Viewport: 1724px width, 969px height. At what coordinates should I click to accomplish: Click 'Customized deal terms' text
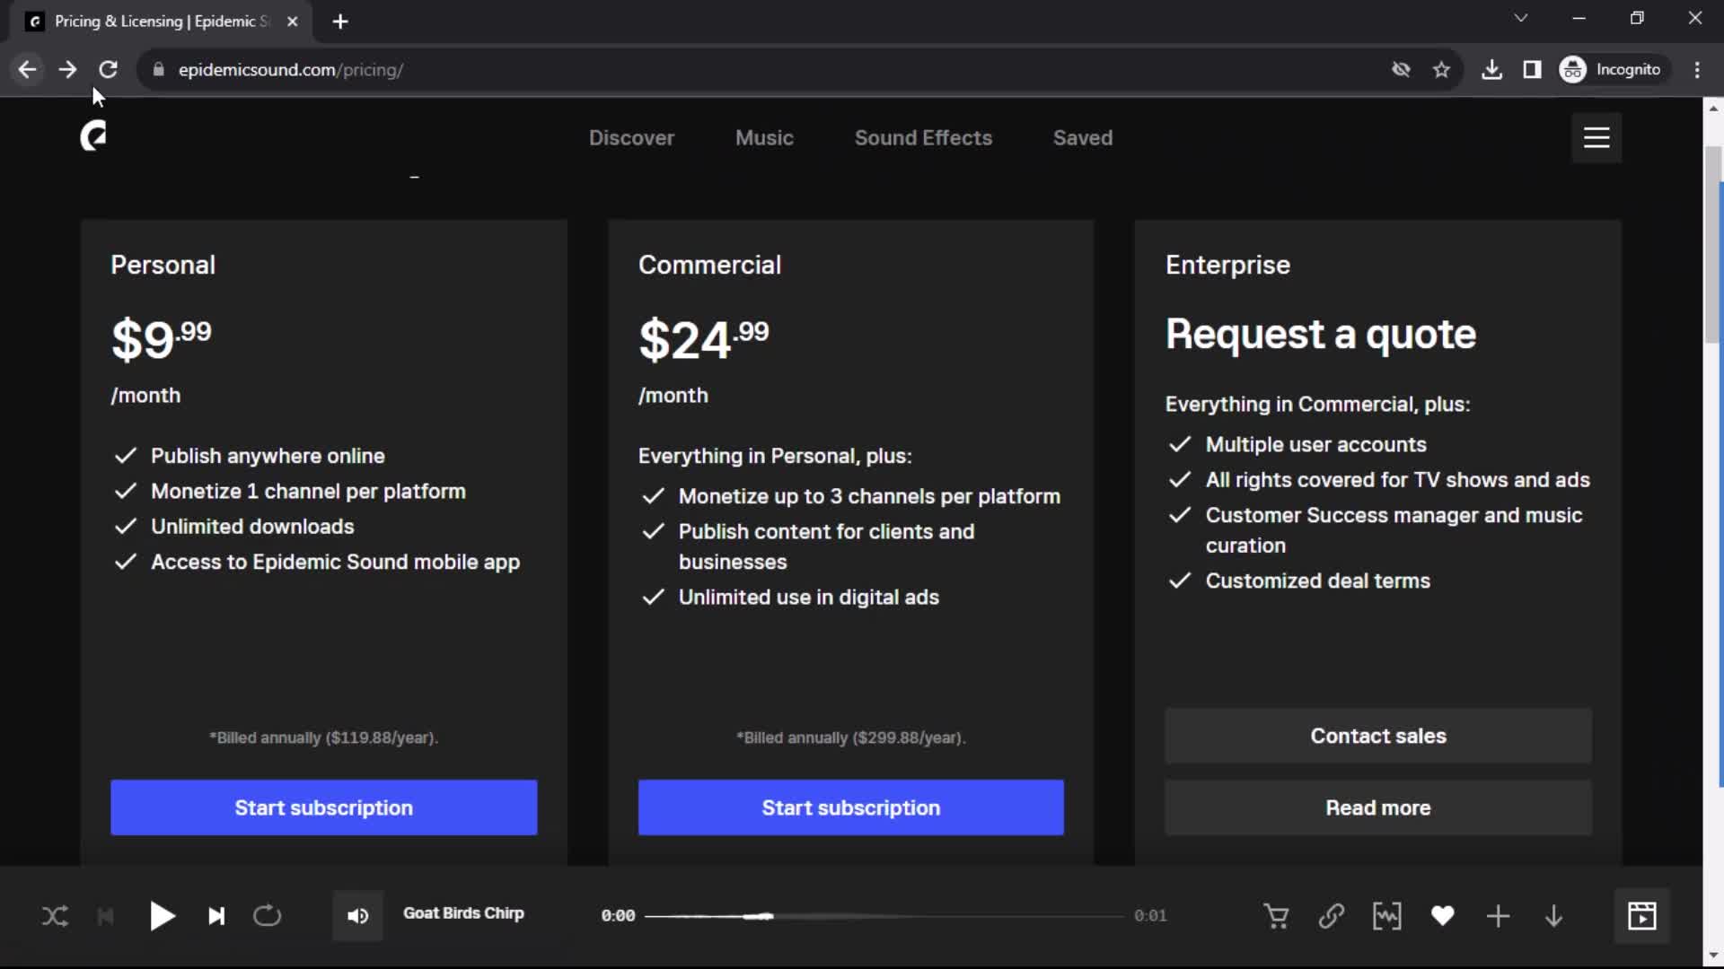pyautogui.click(x=1317, y=581)
